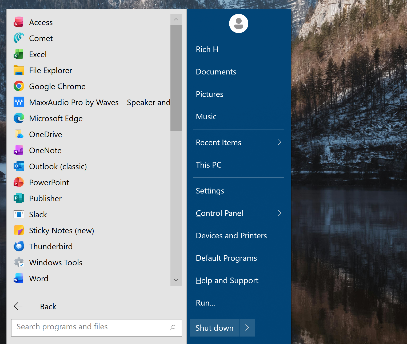Select the PowerPoint label text
Image resolution: width=407 pixels, height=344 pixels.
click(49, 183)
